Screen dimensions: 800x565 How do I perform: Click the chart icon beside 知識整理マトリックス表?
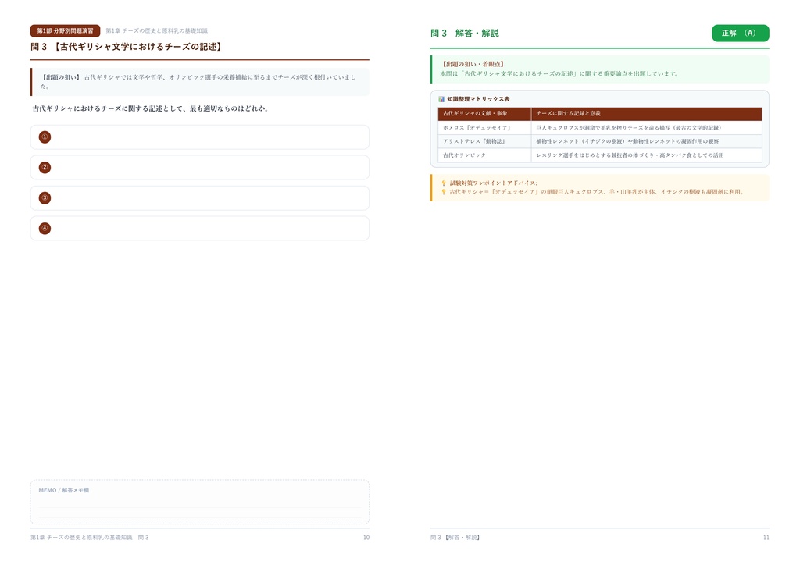(x=441, y=99)
